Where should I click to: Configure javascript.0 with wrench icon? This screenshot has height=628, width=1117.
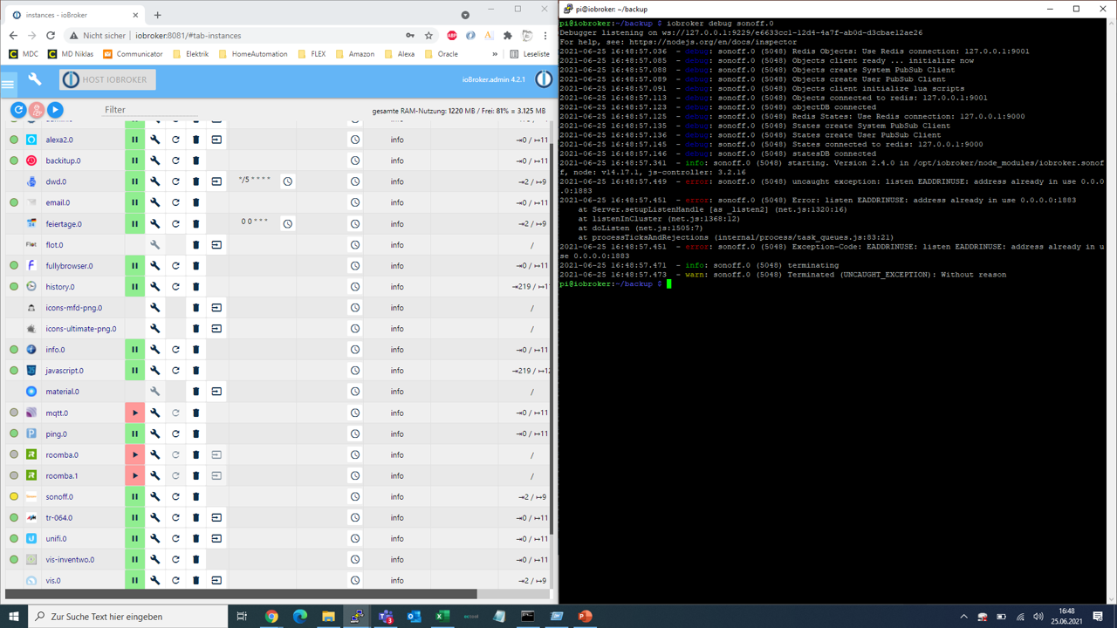click(154, 371)
